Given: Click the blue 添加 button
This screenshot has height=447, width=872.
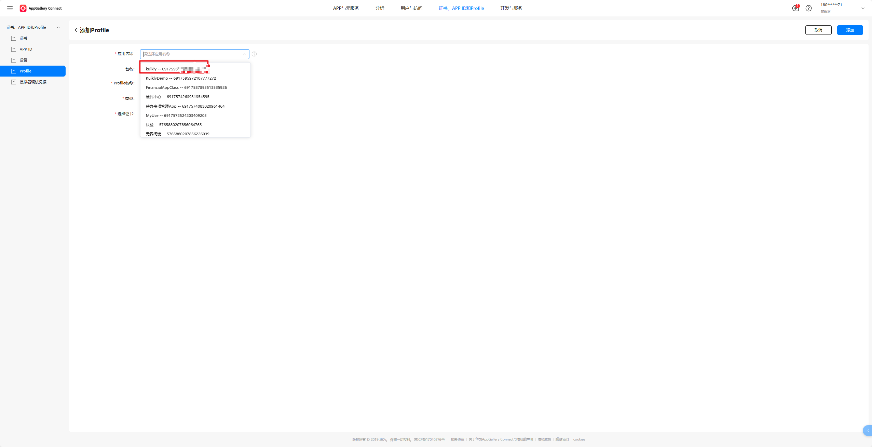Looking at the screenshot, I should point(850,30).
